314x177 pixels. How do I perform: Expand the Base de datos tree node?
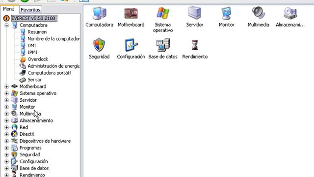(6, 168)
